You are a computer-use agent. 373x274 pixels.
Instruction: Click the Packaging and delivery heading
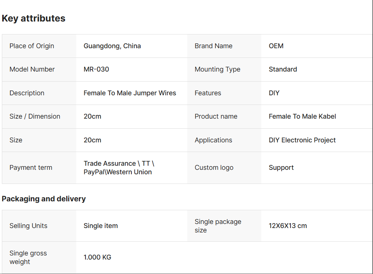44,199
